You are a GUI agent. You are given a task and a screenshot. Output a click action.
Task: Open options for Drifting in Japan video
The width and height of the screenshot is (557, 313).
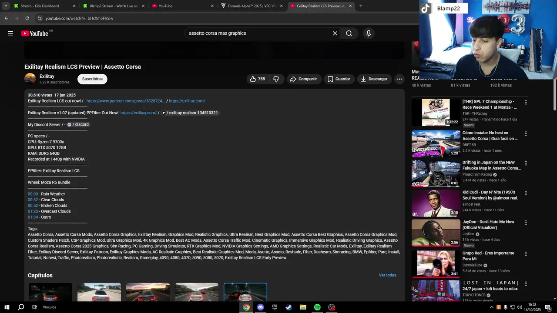(x=526, y=163)
